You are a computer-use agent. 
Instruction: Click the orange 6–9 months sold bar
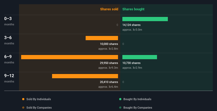point(70,57)
